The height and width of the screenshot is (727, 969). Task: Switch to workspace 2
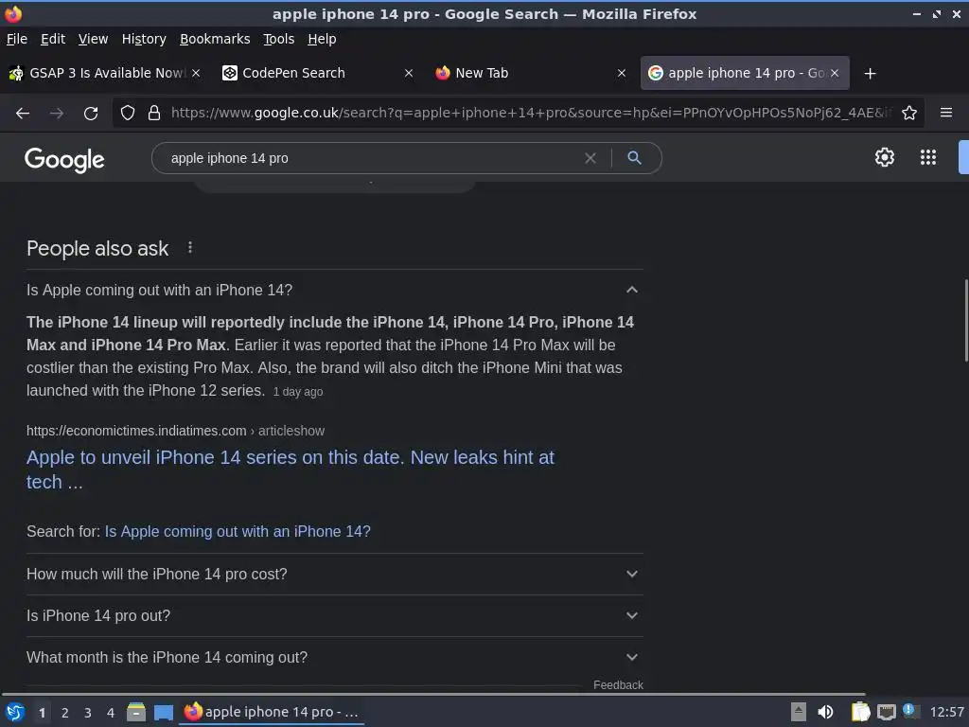coord(65,713)
